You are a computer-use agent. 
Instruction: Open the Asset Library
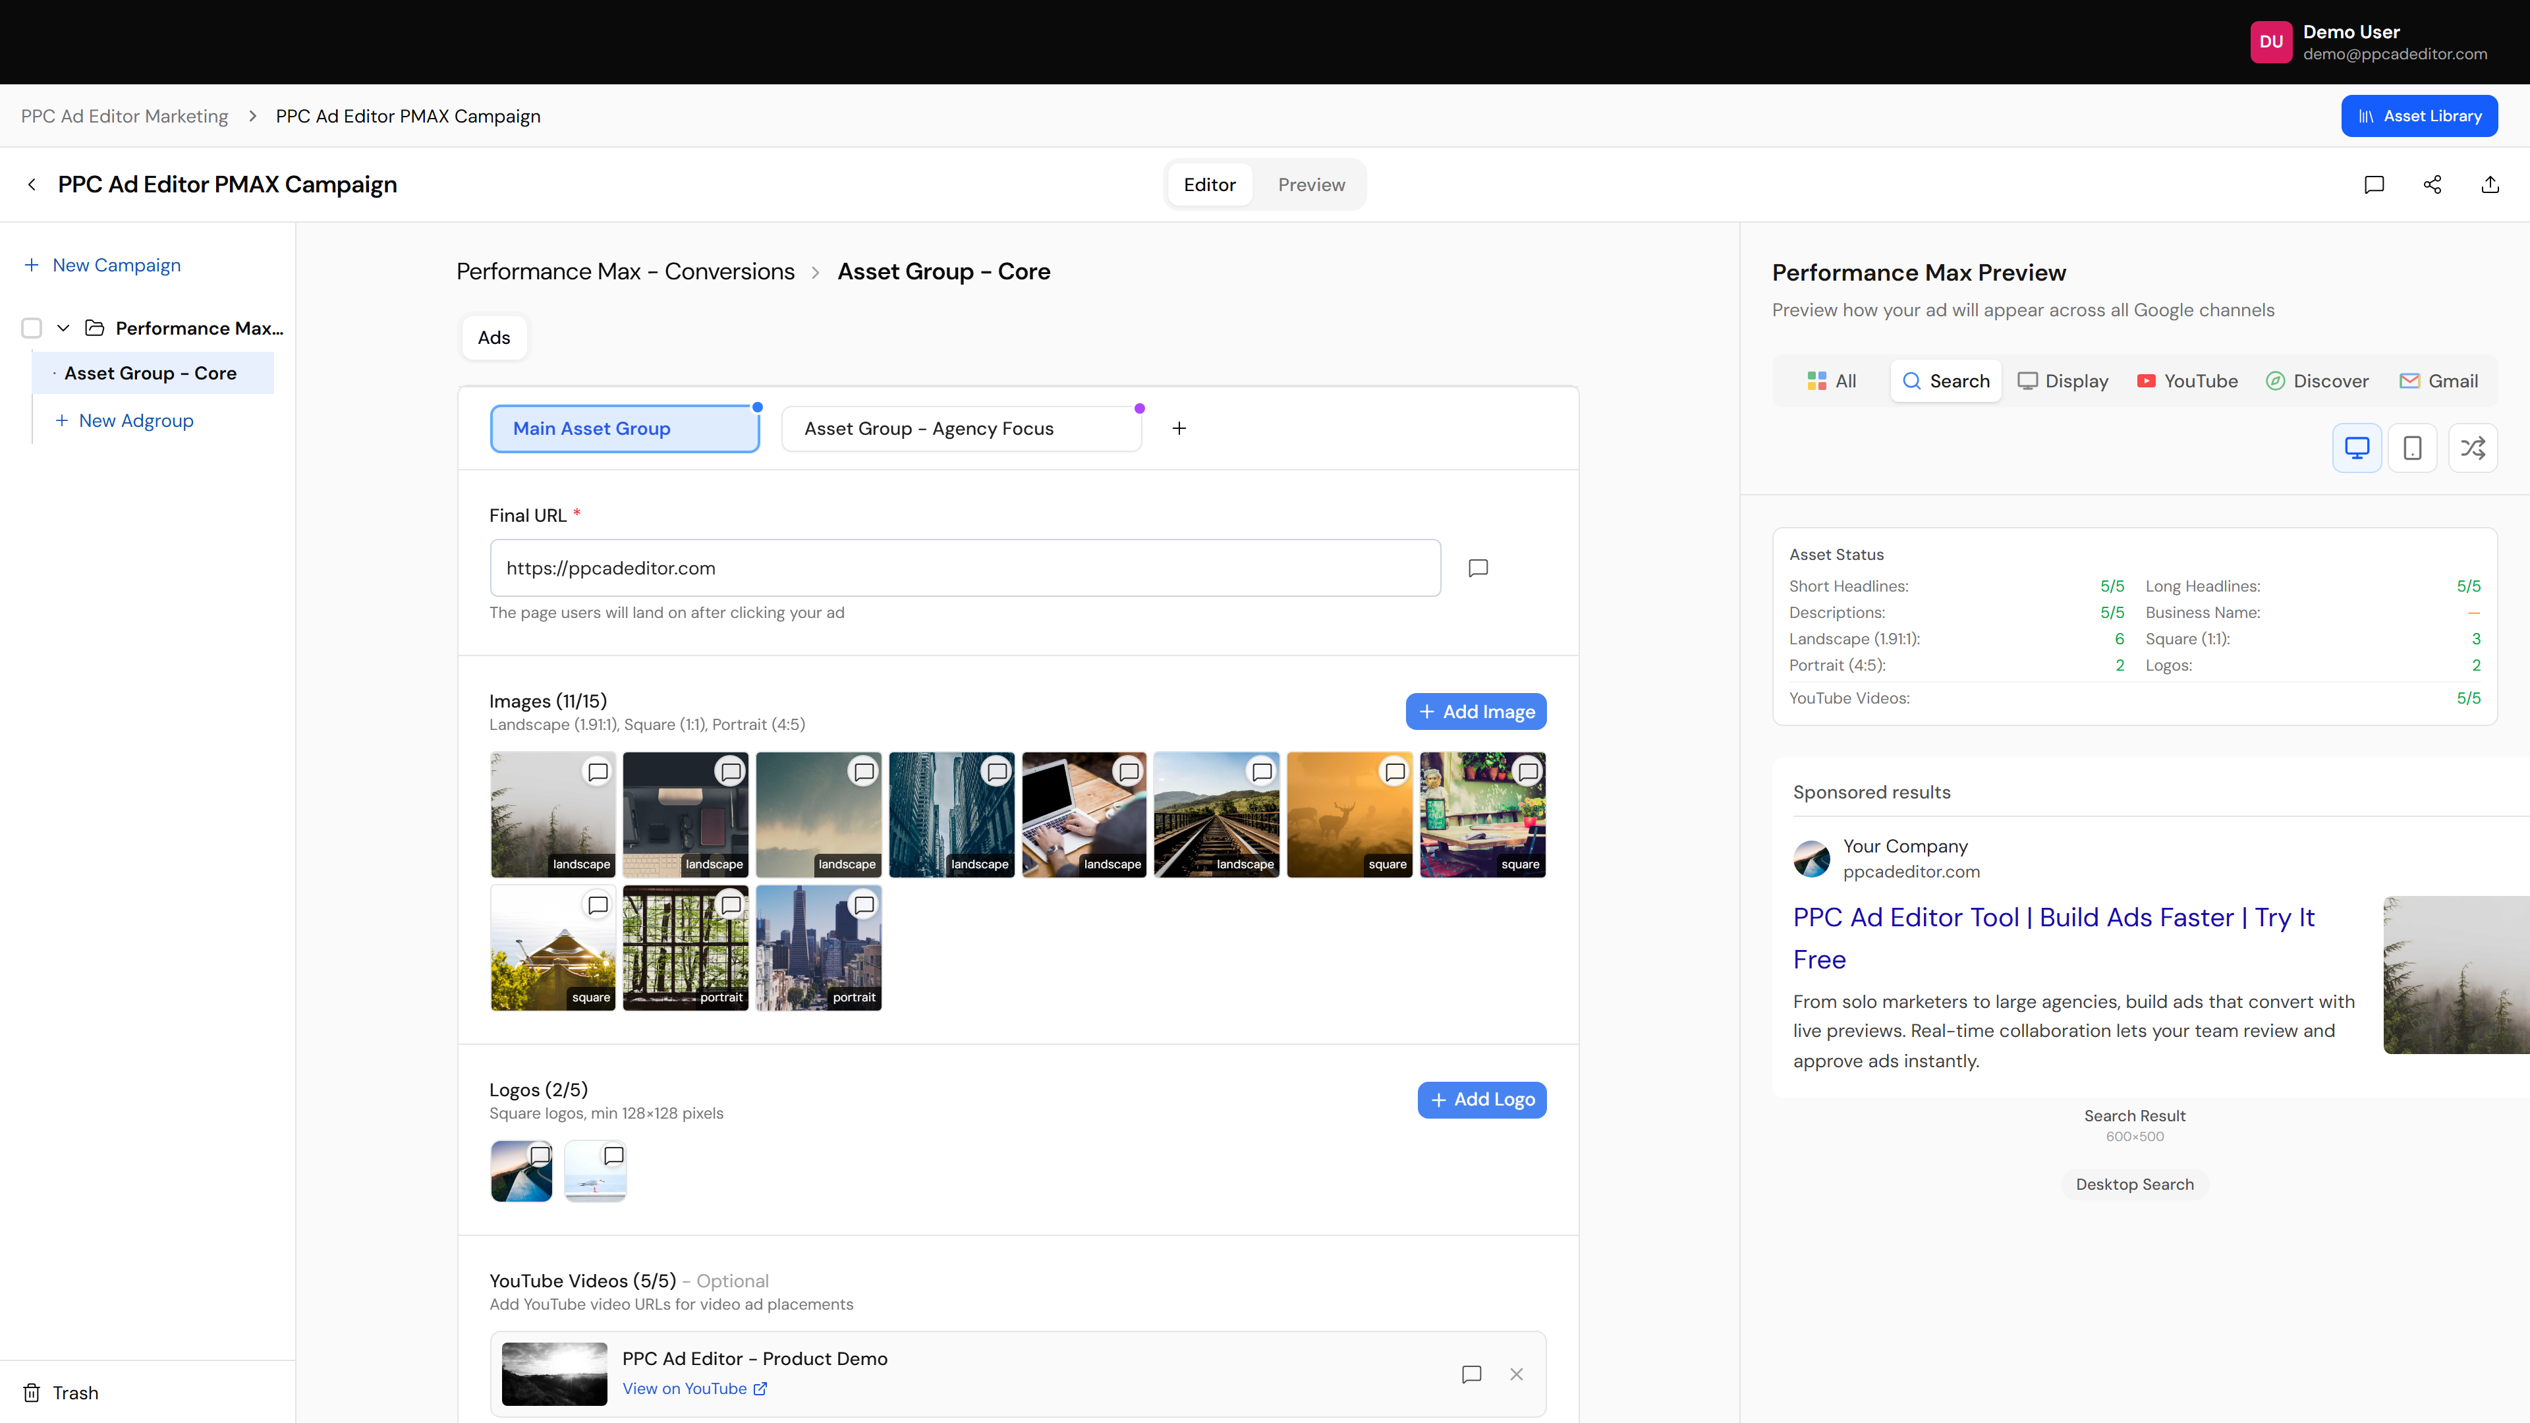[2419, 116]
